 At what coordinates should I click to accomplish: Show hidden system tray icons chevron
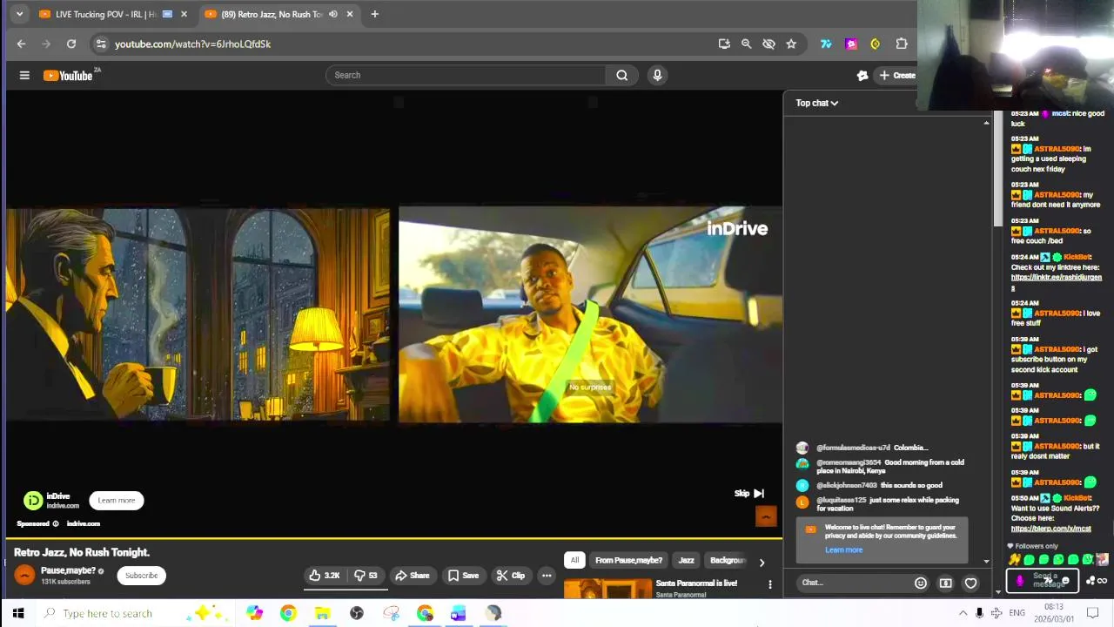963,613
